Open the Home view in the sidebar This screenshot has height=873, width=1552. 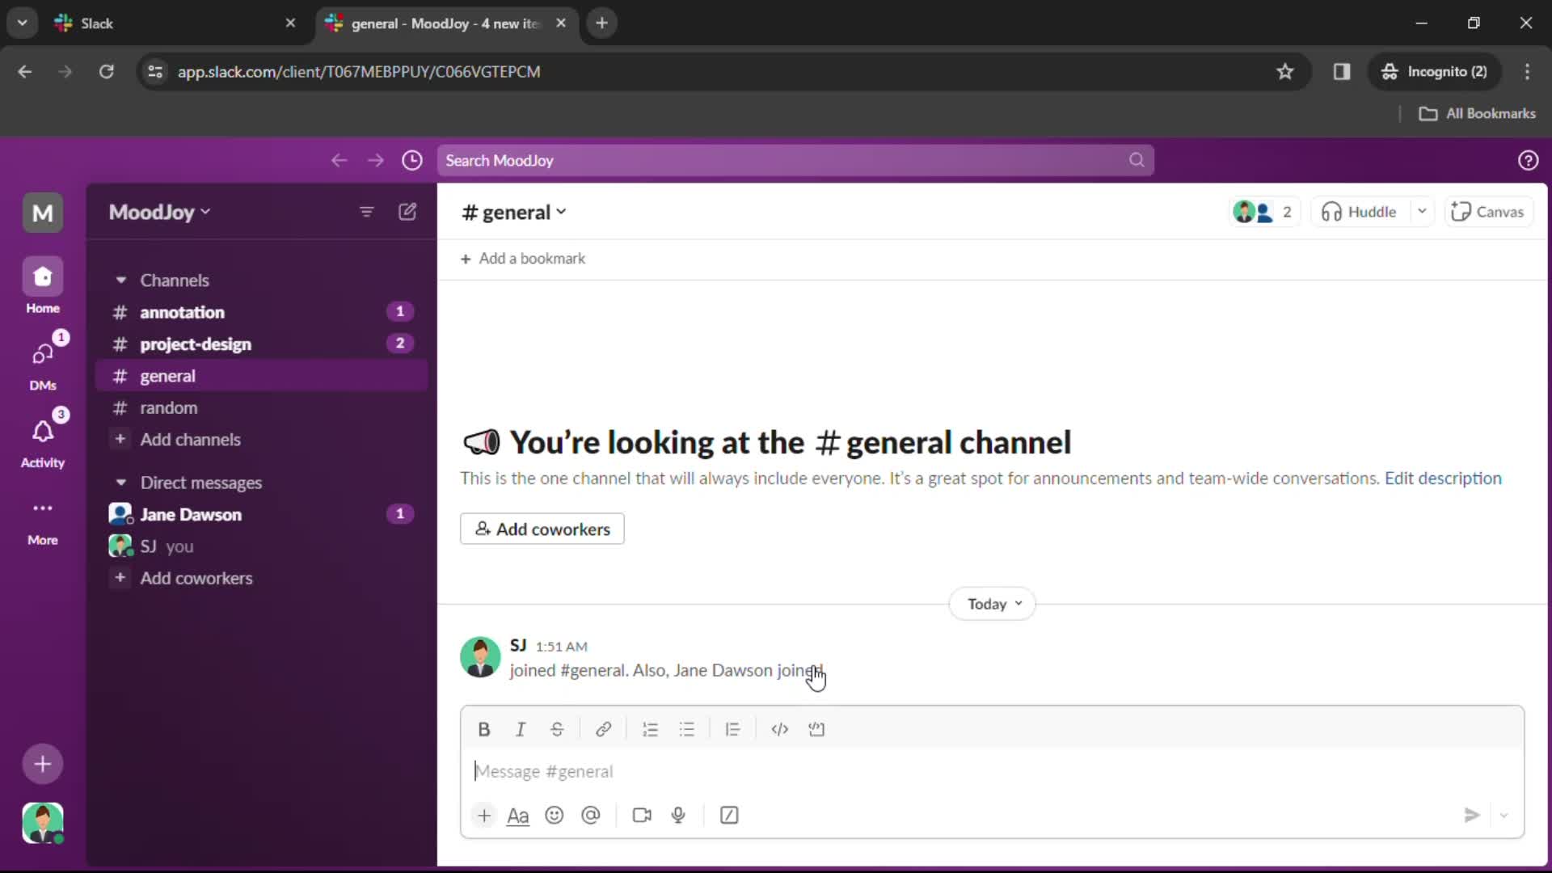coord(42,286)
